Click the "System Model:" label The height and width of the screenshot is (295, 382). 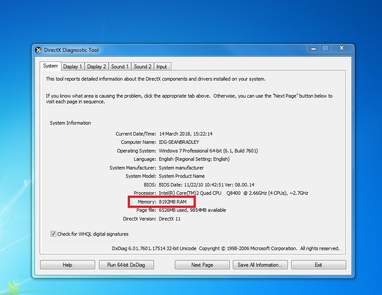(141, 176)
